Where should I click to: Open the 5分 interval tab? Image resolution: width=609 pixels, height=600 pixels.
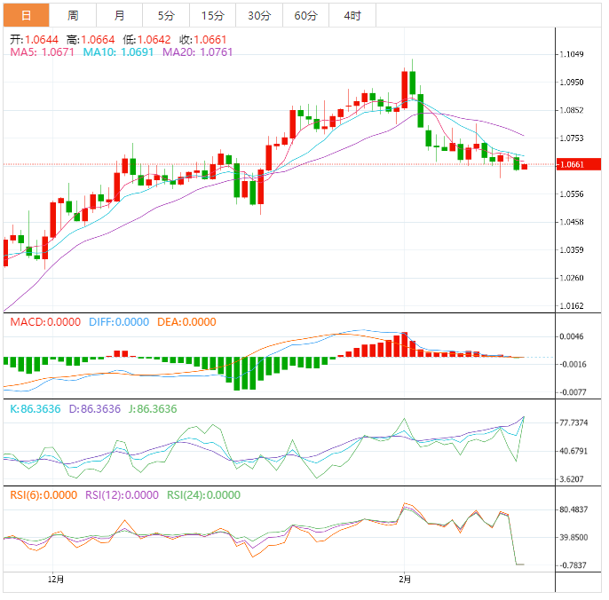tap(166, 15)
